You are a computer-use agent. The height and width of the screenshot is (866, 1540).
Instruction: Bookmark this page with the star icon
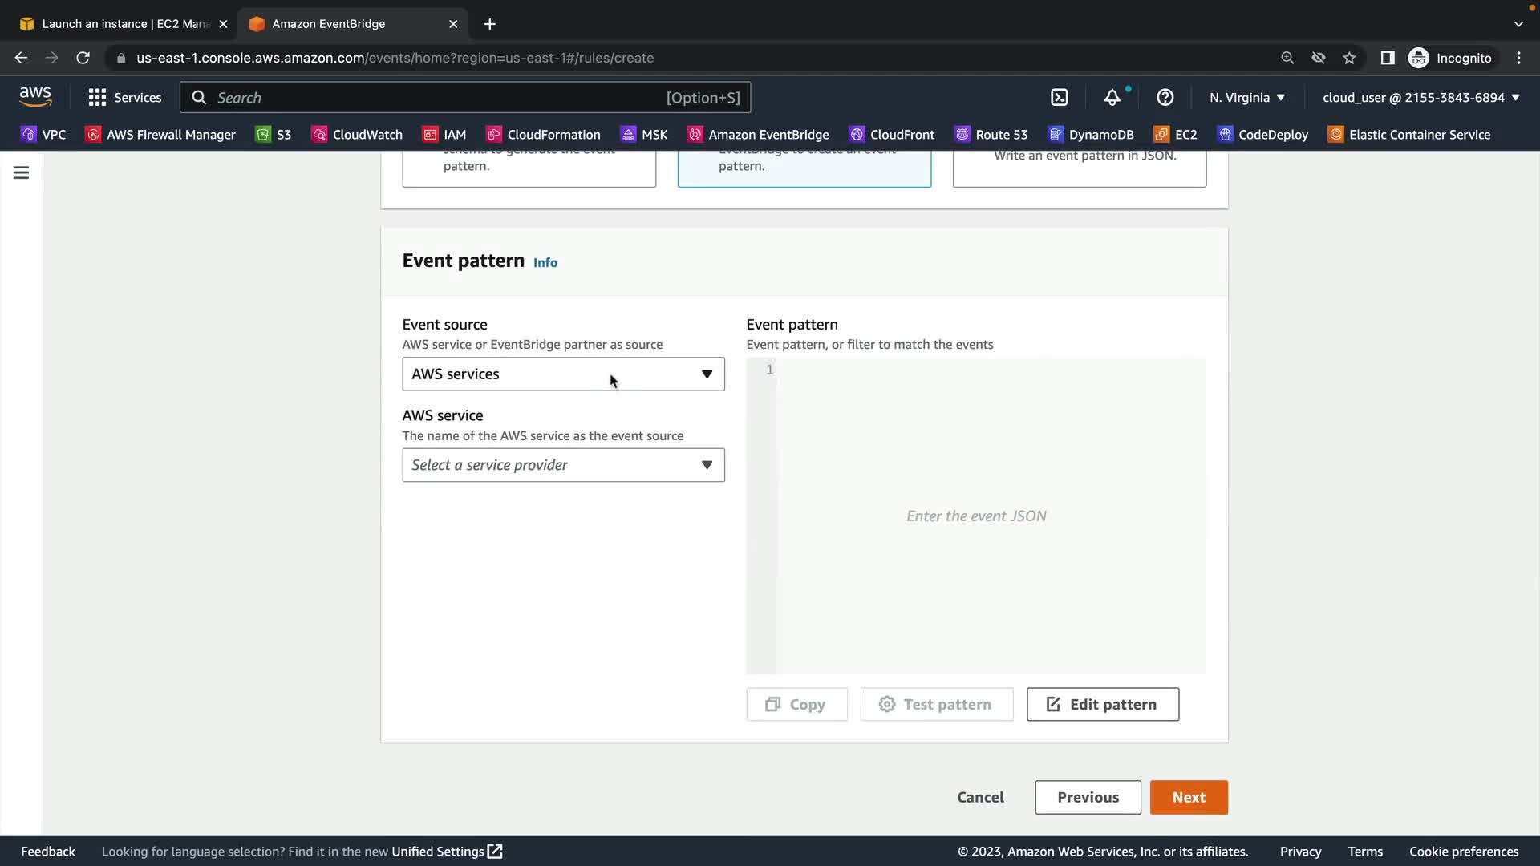(1349, 58)
